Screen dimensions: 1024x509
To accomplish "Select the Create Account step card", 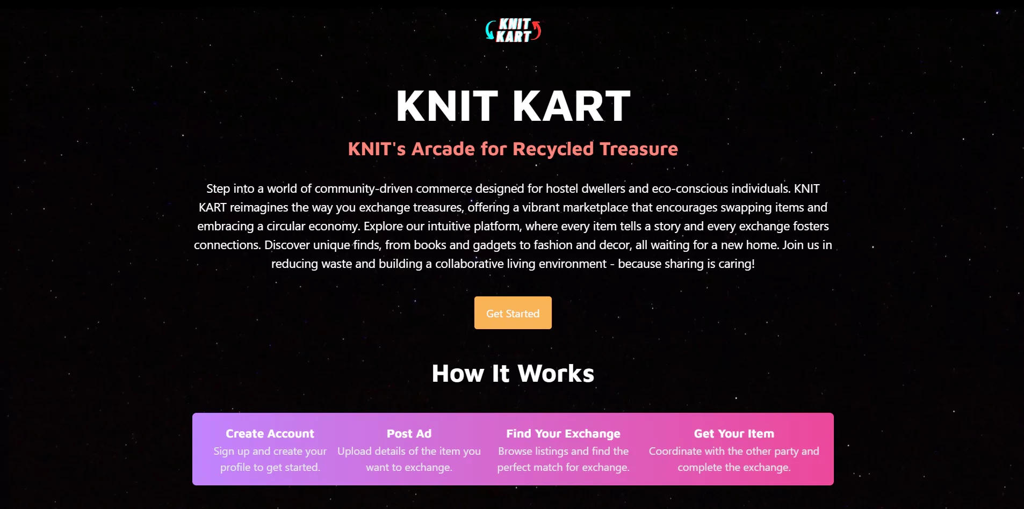I will 270,449.
